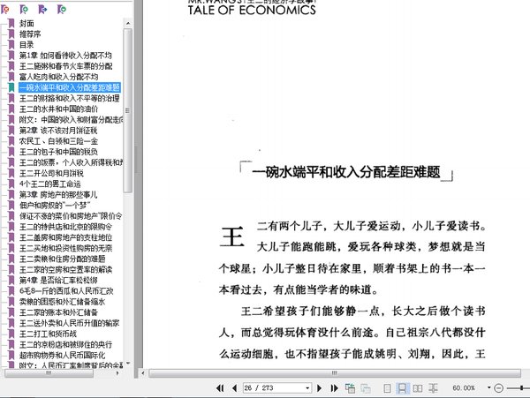Select bookmark 卖粮的困惑和外汇储备缩水

click(62, 302)
